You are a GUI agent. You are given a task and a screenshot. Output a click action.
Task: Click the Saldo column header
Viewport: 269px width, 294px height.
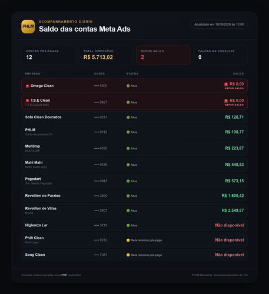point(238,73)
